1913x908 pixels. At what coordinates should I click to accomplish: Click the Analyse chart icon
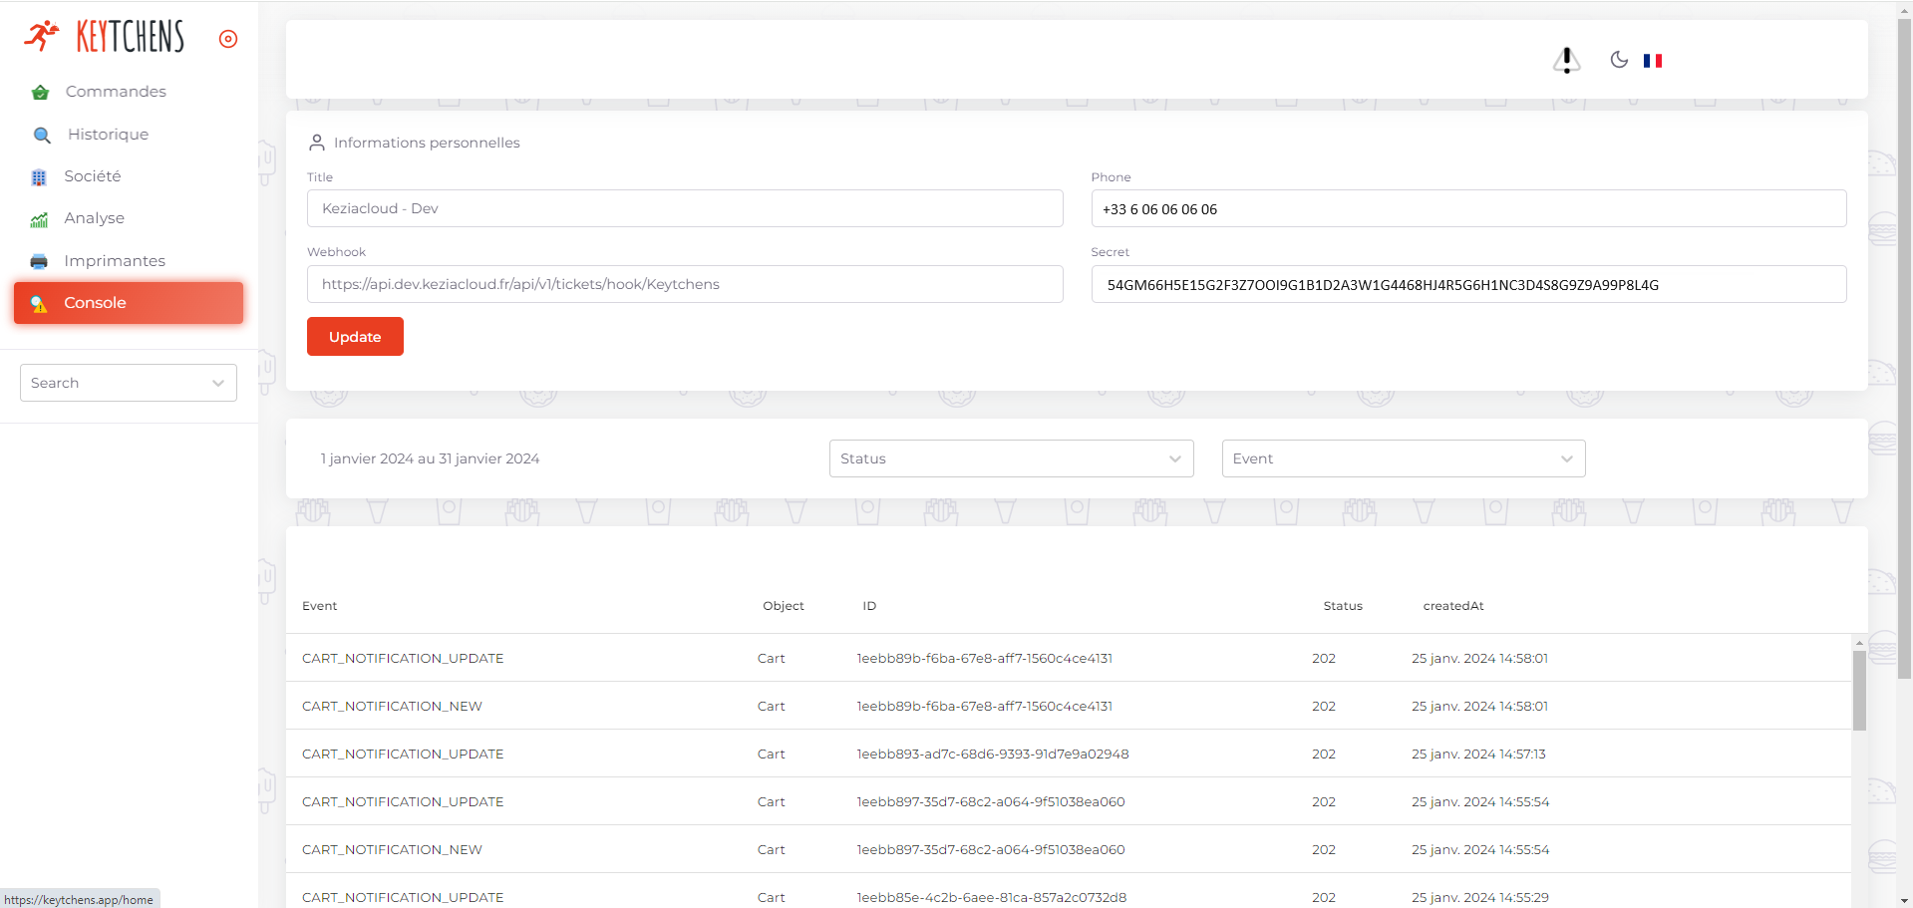click(39, 219)
